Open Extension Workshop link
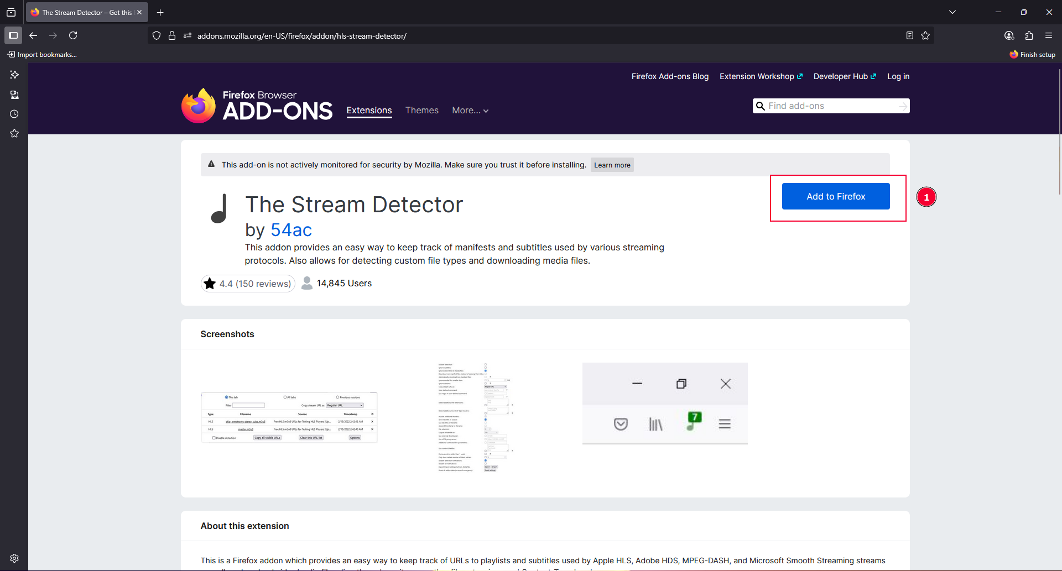 tap(761, 76)
